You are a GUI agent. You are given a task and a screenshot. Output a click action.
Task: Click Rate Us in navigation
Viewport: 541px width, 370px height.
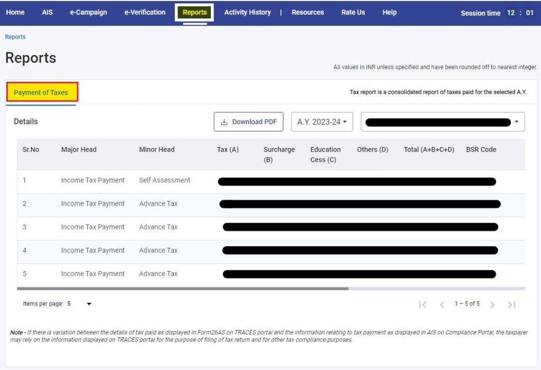tap(353, 12)
